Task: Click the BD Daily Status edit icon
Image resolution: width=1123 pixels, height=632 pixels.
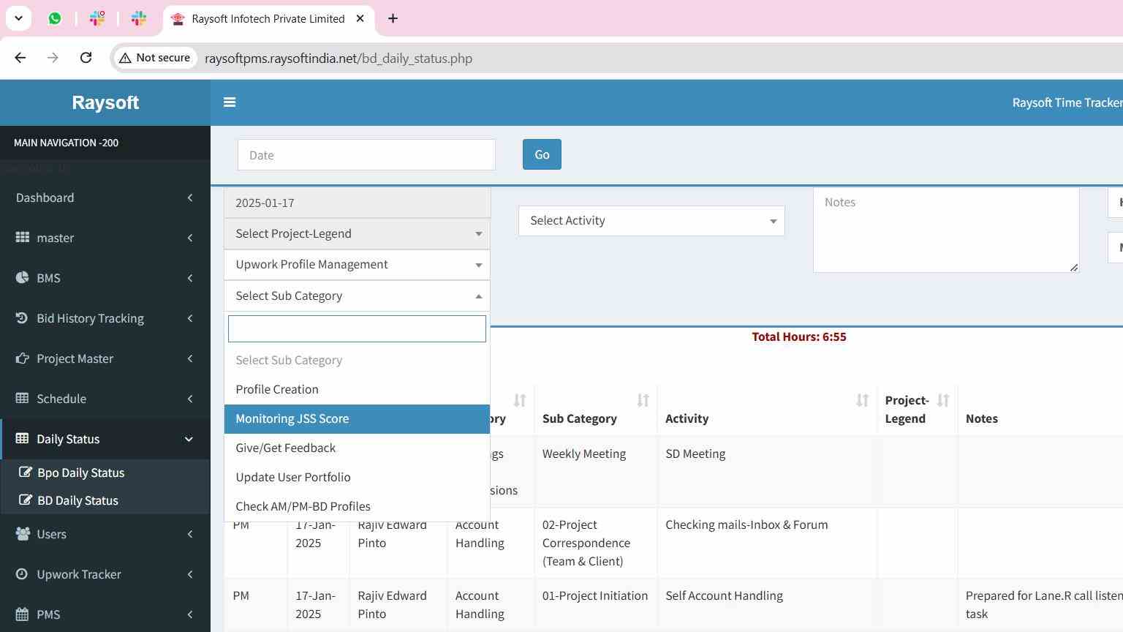Action: click(26, 500)
